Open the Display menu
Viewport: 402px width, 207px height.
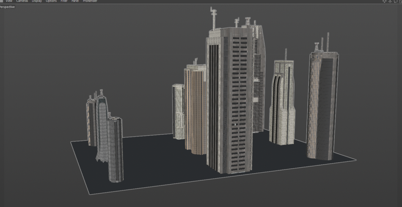pyautogui.click(x=37, y=1)
